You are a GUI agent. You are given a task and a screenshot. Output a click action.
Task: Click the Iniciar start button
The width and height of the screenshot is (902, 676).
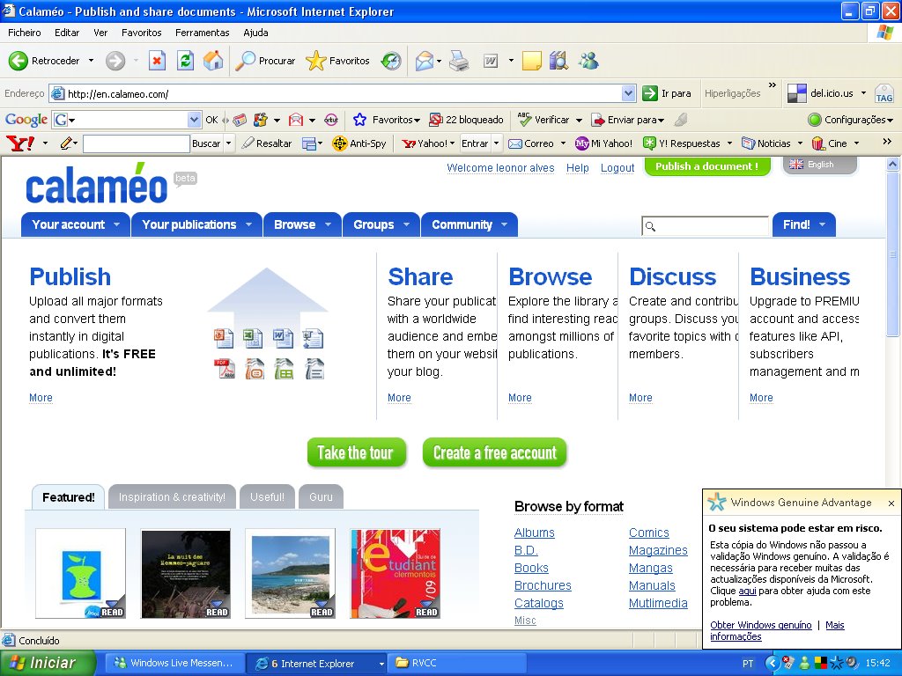(48, 663)
